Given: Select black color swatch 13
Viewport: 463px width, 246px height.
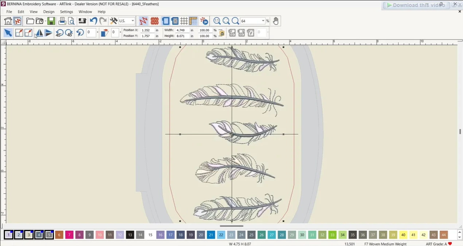Looking at the screenshot, I should (x=130, y=235).
